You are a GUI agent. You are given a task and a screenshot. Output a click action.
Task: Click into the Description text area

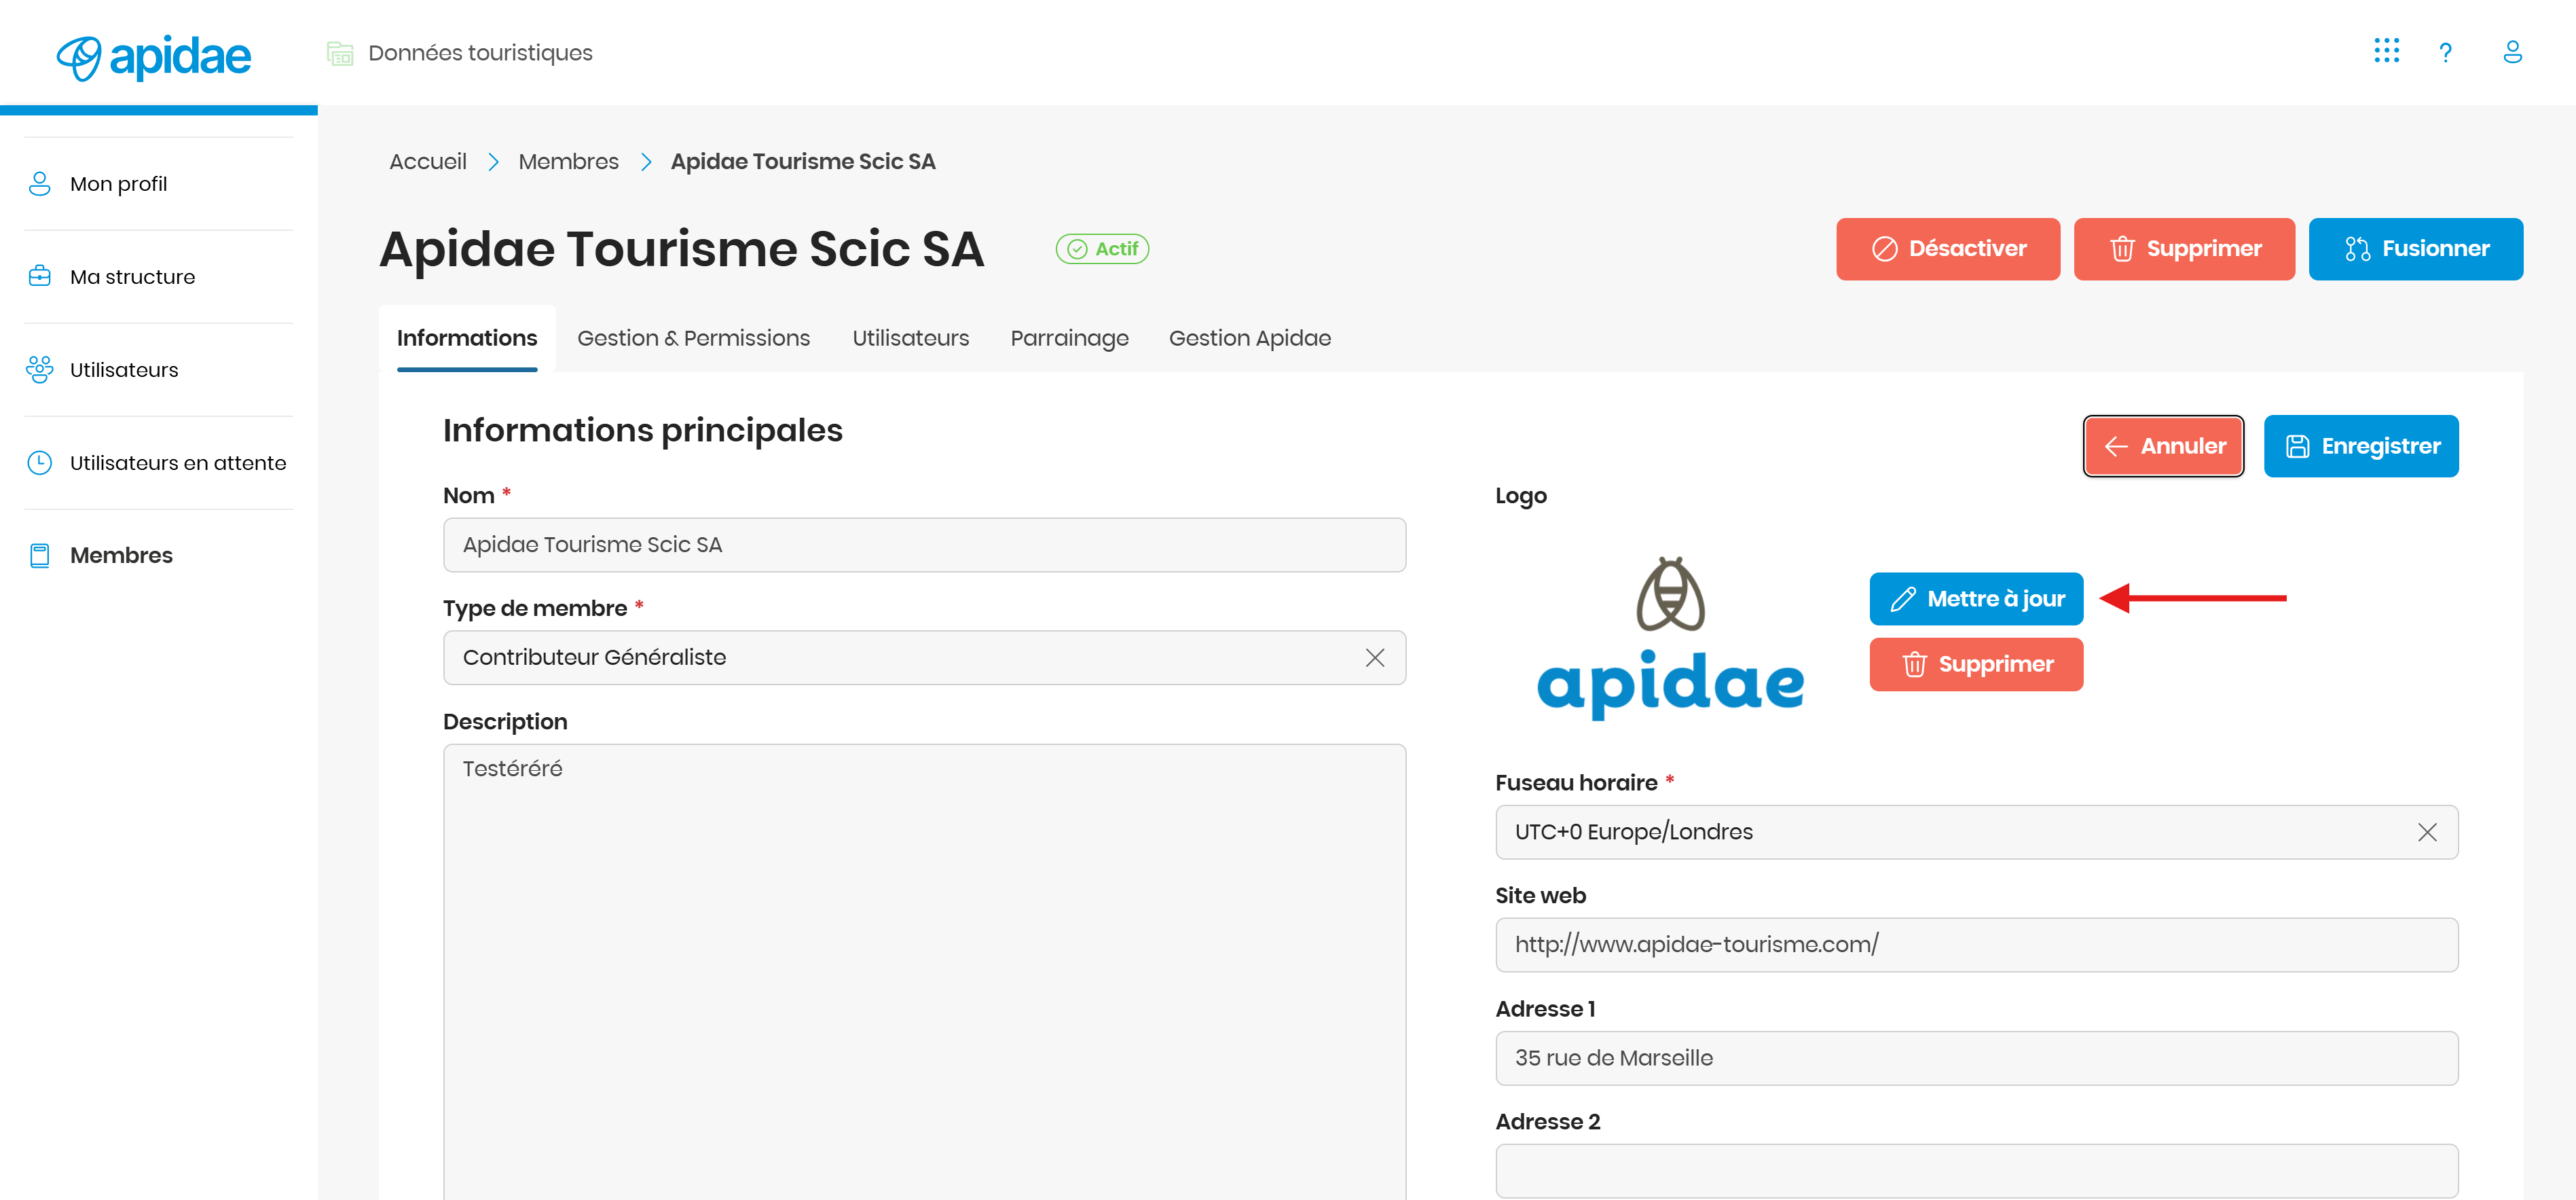924,971
